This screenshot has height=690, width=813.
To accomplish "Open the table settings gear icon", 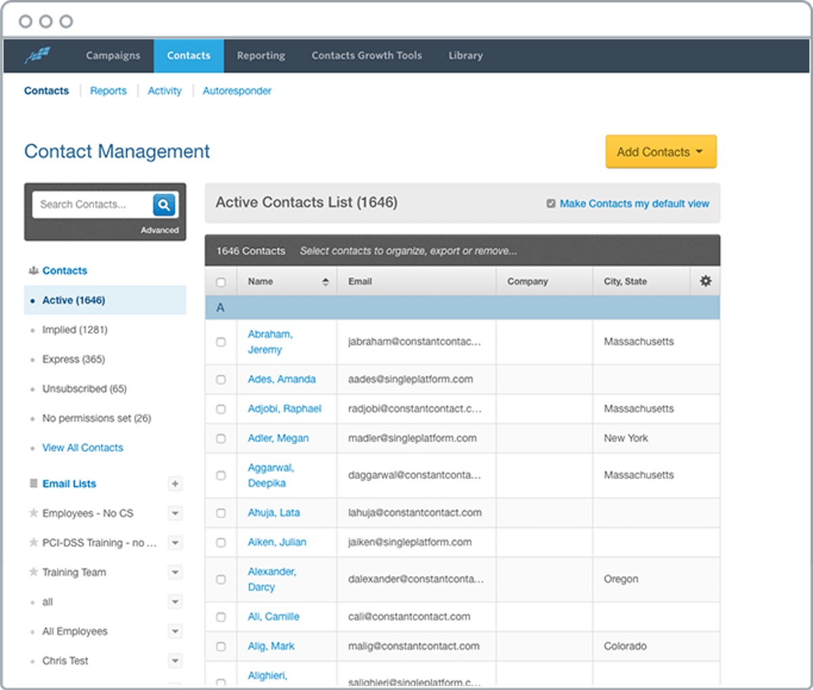I will 705,281.
